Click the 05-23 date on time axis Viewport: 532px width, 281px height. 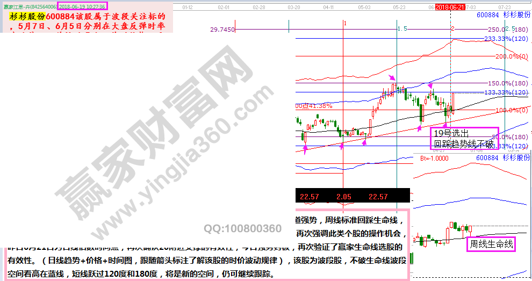(399, 7)
